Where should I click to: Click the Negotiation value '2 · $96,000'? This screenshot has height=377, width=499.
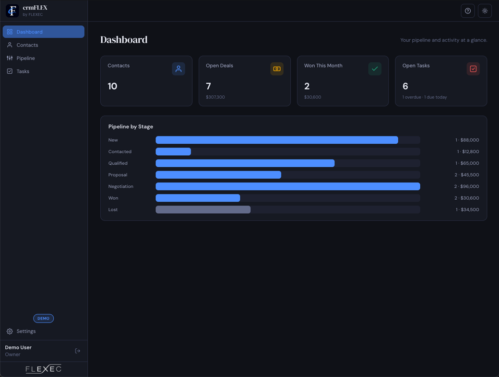pyautogui.click(x=466, y=186)
